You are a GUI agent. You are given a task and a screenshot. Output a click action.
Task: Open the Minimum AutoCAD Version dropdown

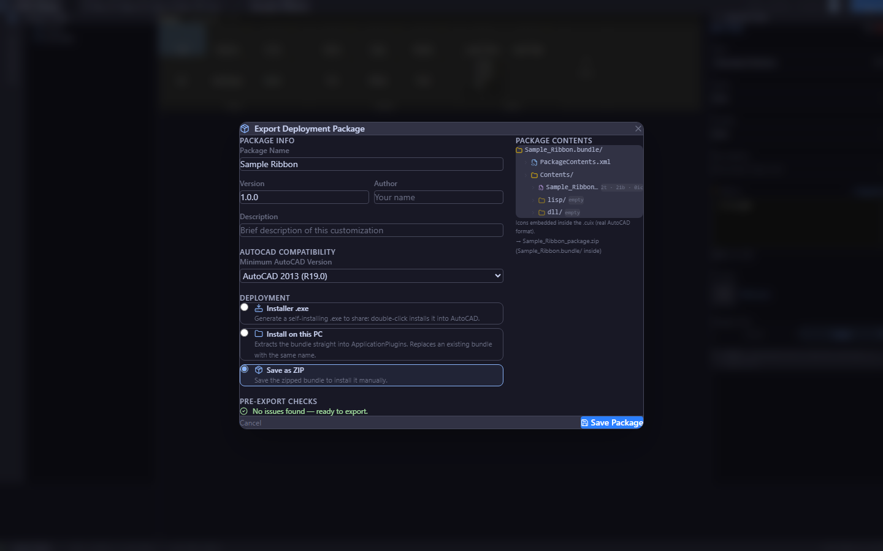(372, 276)
